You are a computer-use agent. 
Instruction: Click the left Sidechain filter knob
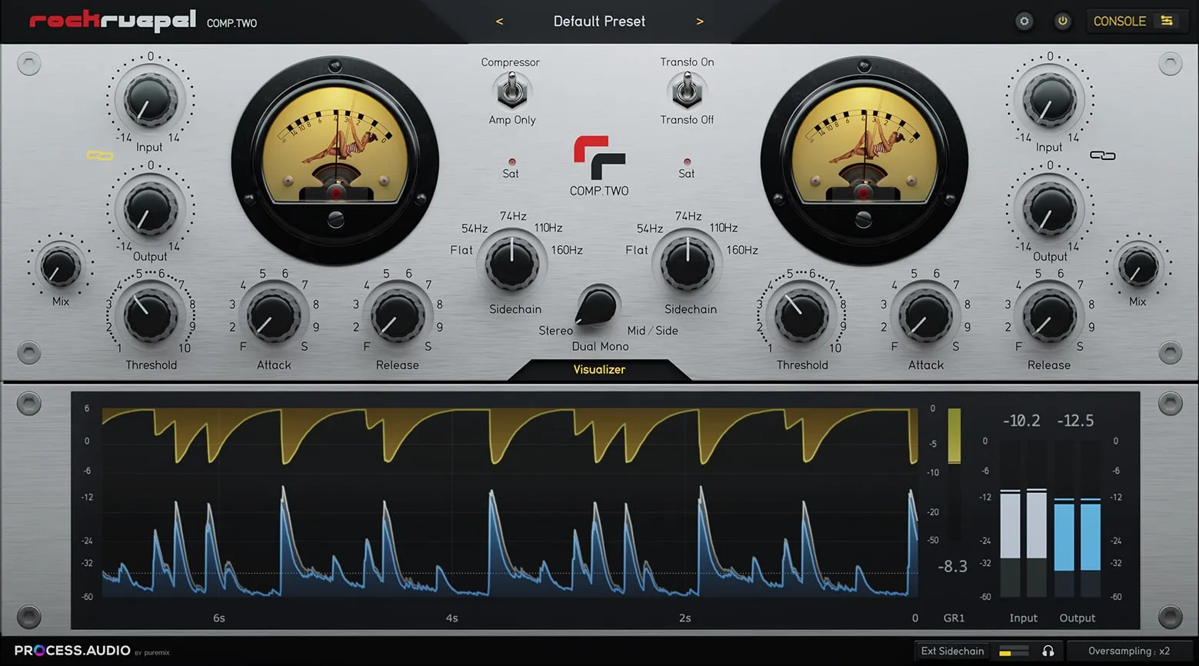point(511,263)
